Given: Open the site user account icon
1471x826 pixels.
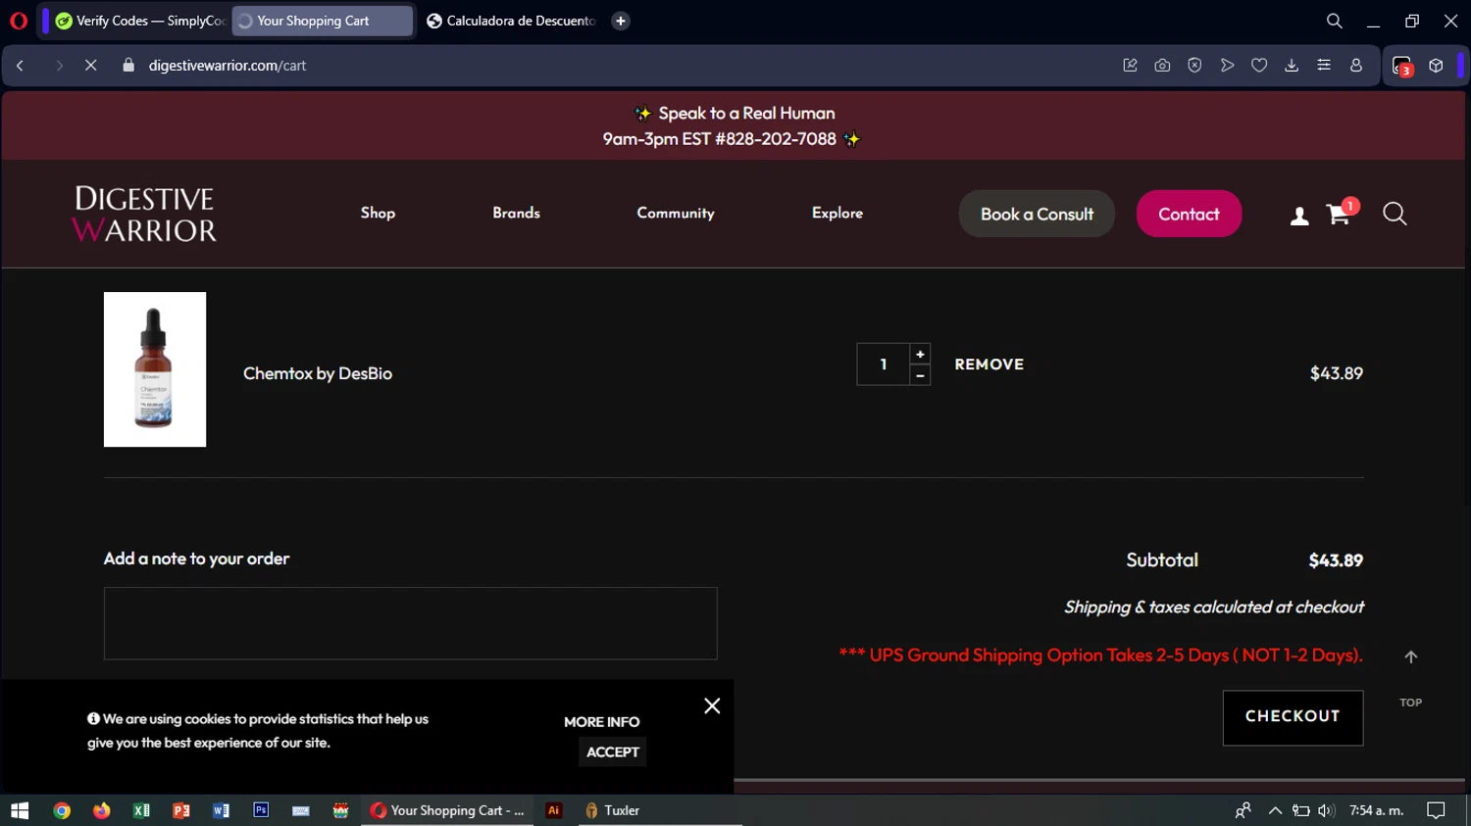Looking at the screenshot, I should [1299, 216].
